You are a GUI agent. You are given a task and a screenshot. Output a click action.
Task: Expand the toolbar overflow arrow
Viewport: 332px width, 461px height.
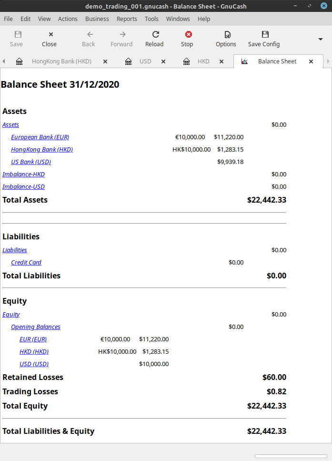coord(321,39)
